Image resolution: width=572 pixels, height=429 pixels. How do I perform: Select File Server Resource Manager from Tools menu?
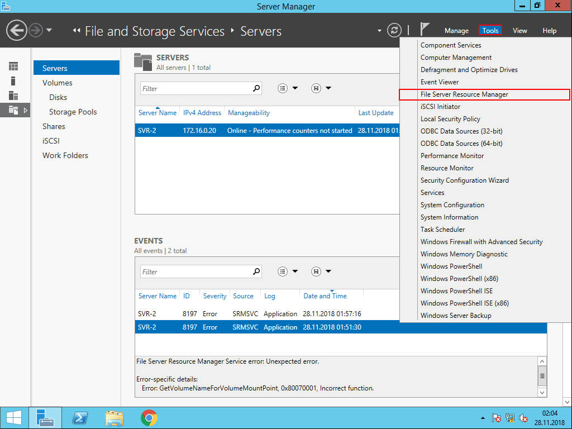pyautogui.click(x=465, y=95)
